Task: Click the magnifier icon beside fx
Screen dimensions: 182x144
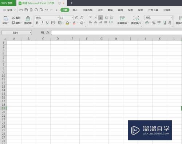Action: pyautogui.click(x=43, y=32)
